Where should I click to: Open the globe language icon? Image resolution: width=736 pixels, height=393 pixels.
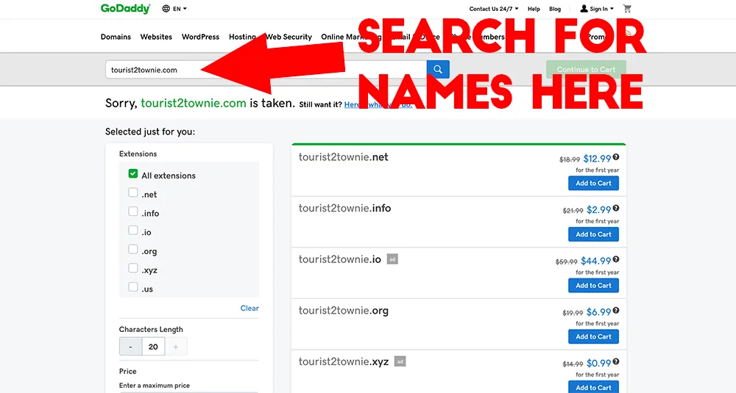[166, 8]
